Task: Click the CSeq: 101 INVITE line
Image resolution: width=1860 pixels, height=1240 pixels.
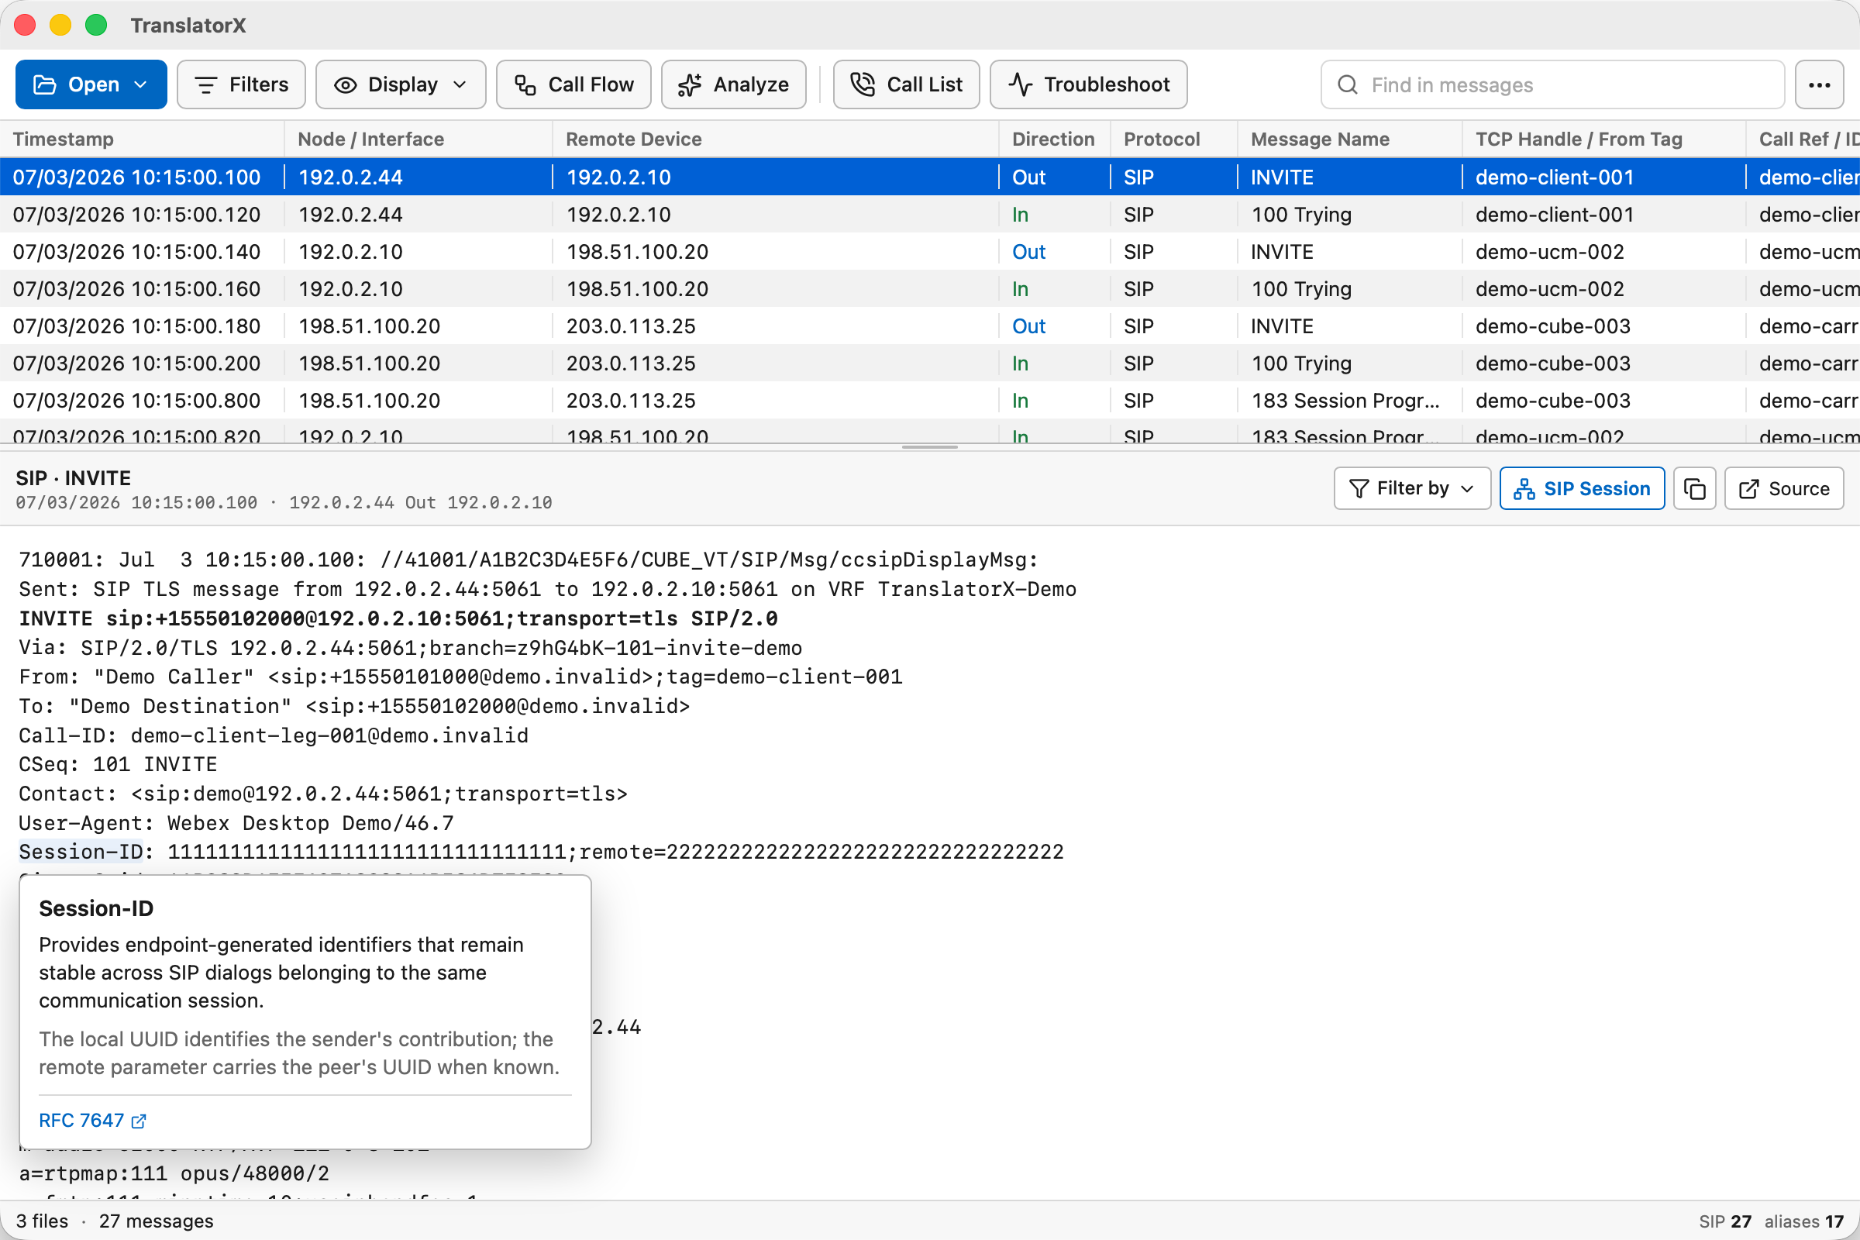Action: pyautogui.click(x=118, y=765)
